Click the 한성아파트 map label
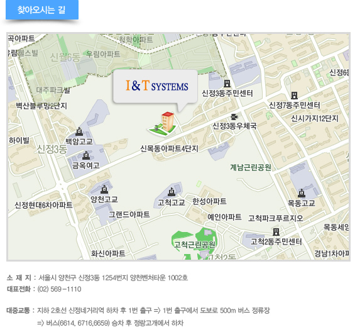355x332 pixels. click(209, 201)
